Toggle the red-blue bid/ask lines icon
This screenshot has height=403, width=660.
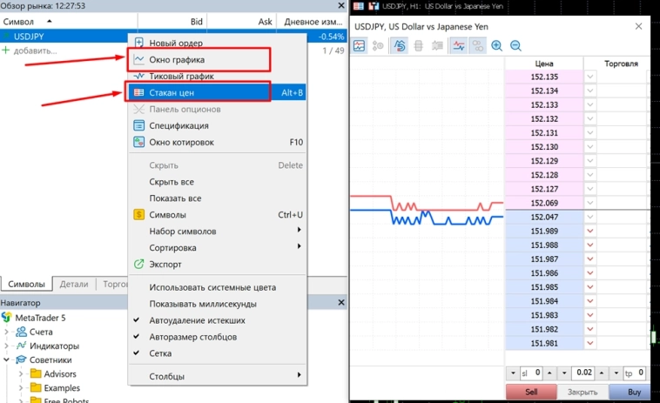coord(459,45)
